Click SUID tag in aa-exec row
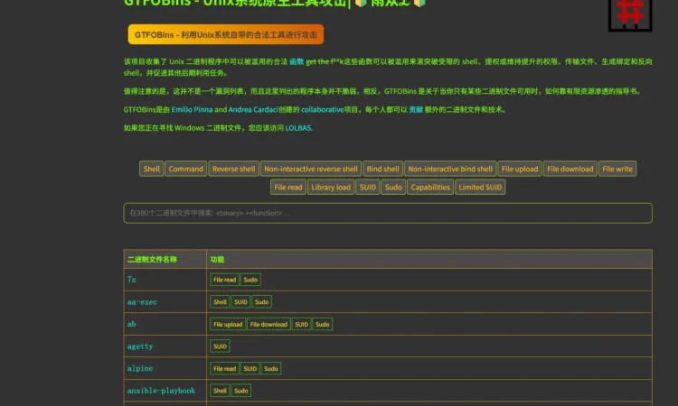This screenshot has height=406, width=678. 240,302
